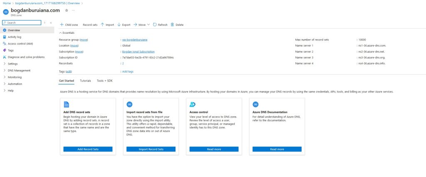Click the Export down-arrow icon

click(x=119, y=25)
